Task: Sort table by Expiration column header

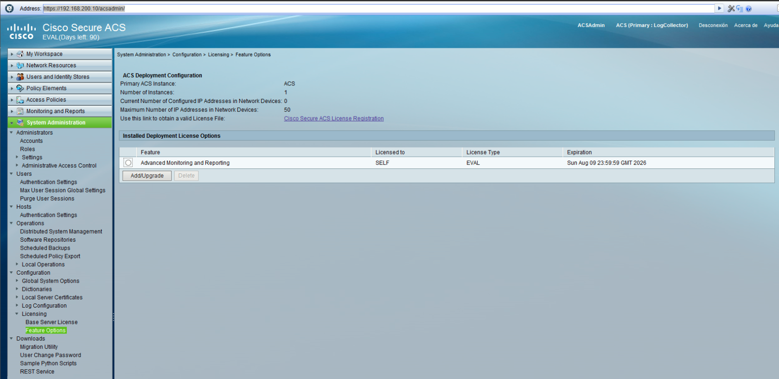Action: point(668,152)
